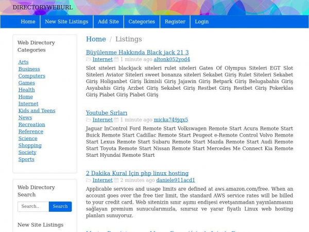
Task: Open the Computers category
Action: [32, 76]
